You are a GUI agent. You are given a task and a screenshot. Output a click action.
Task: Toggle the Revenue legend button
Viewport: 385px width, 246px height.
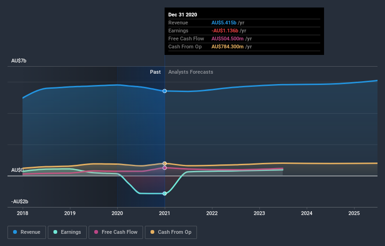pos(27,232)
